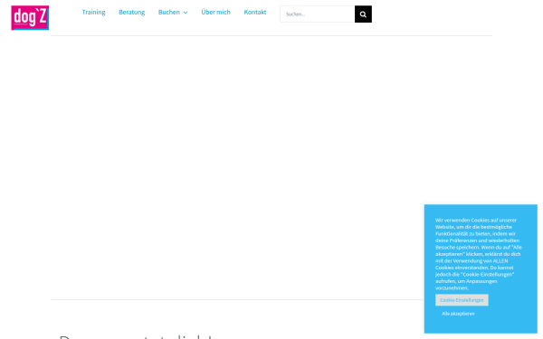Expand the Buchen dropdown chevron
Screen dimensions: 543x339
click(186, 13)
